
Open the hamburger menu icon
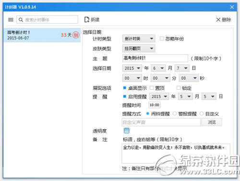click(x=11, y=20)
